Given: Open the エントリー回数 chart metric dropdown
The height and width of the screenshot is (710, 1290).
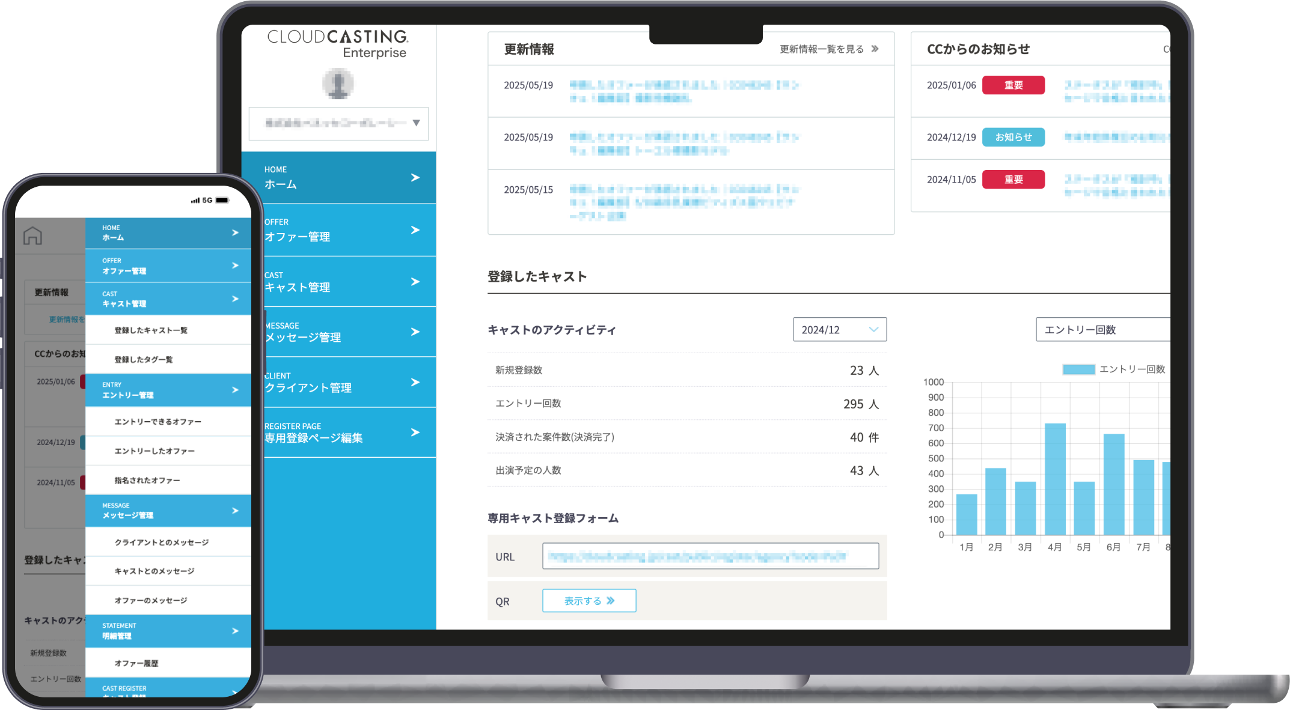Looking at the screenshot, I should pyautogui.click(x=1102, y=330).
